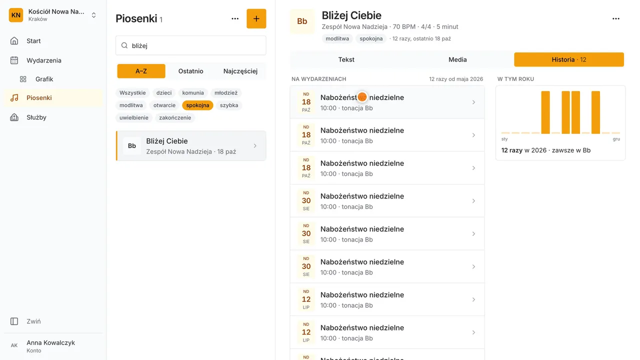Go to Wydarzenia in sidebar
Viewport: 640px width, 360px height.
(53, 60)
